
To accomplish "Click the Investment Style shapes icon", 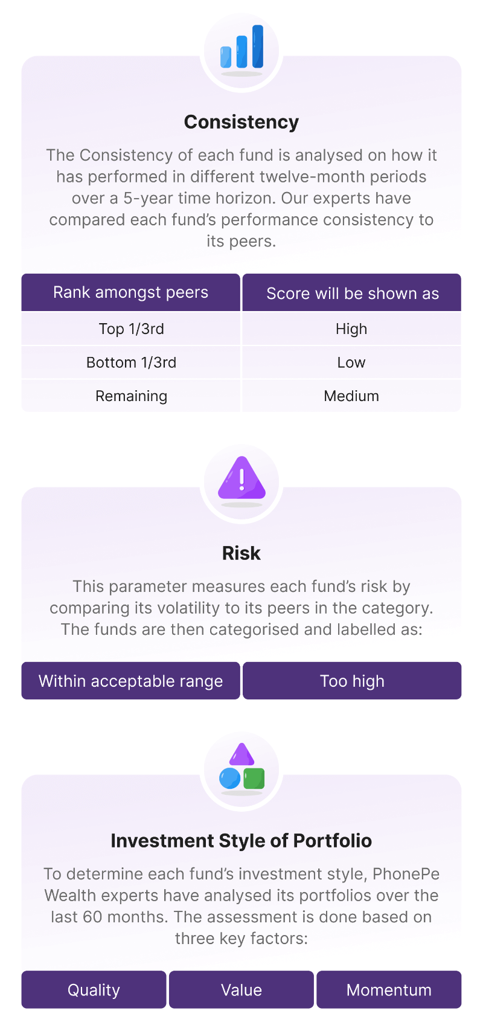I will [x=241, y=767].
